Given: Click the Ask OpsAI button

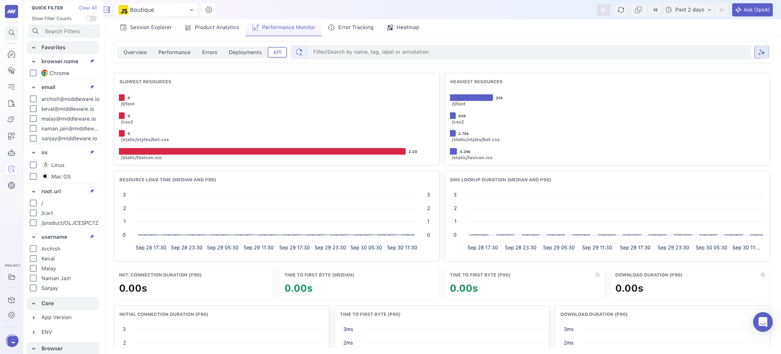Looking at the screenshot, I should [752, 10].
